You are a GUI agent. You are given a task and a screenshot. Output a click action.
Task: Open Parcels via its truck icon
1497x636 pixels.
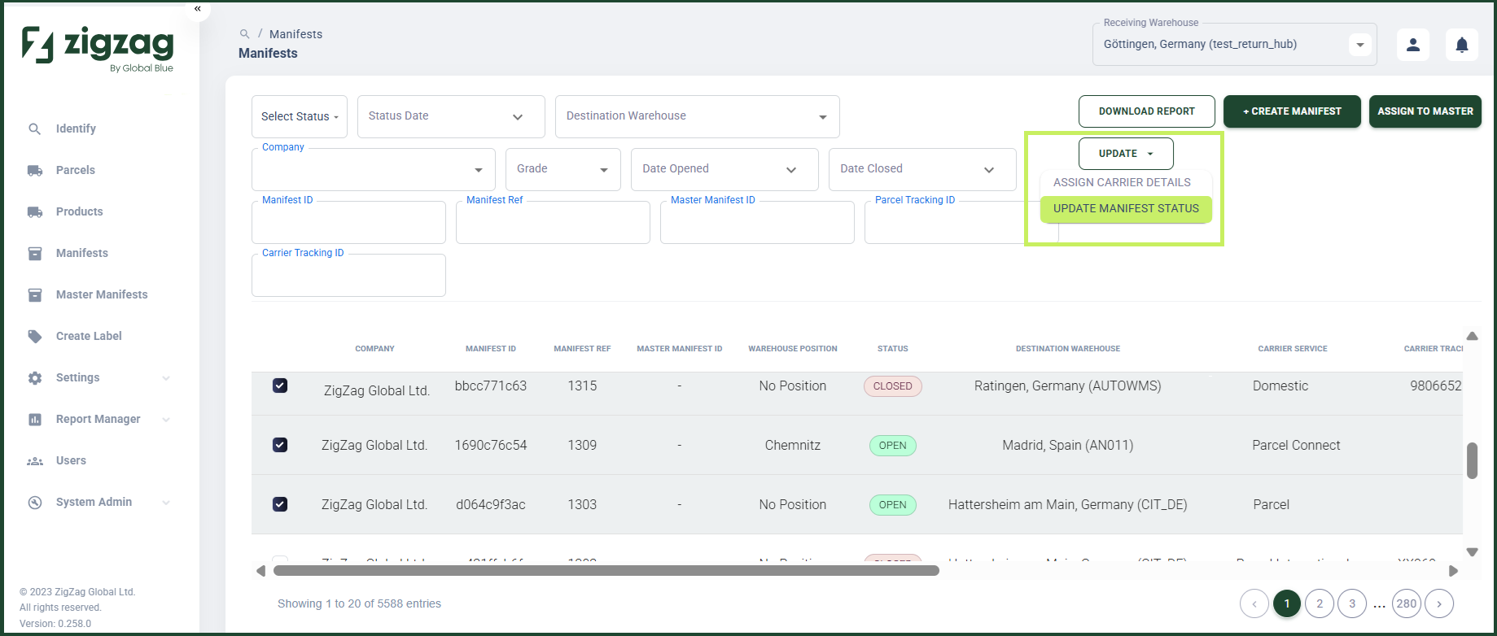[x=35, y=170]
